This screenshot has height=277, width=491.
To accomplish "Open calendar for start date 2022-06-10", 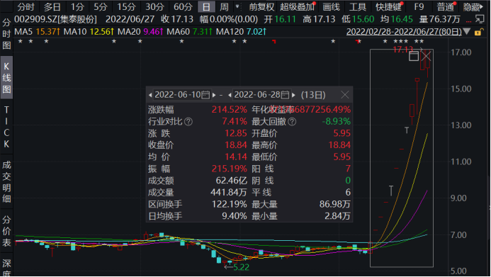I will point(205,94).
